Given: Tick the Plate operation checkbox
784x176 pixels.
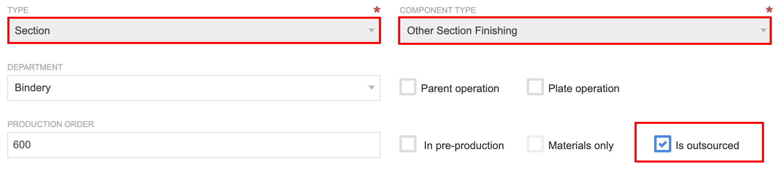Looking at the screenshot, I should 535,87.
